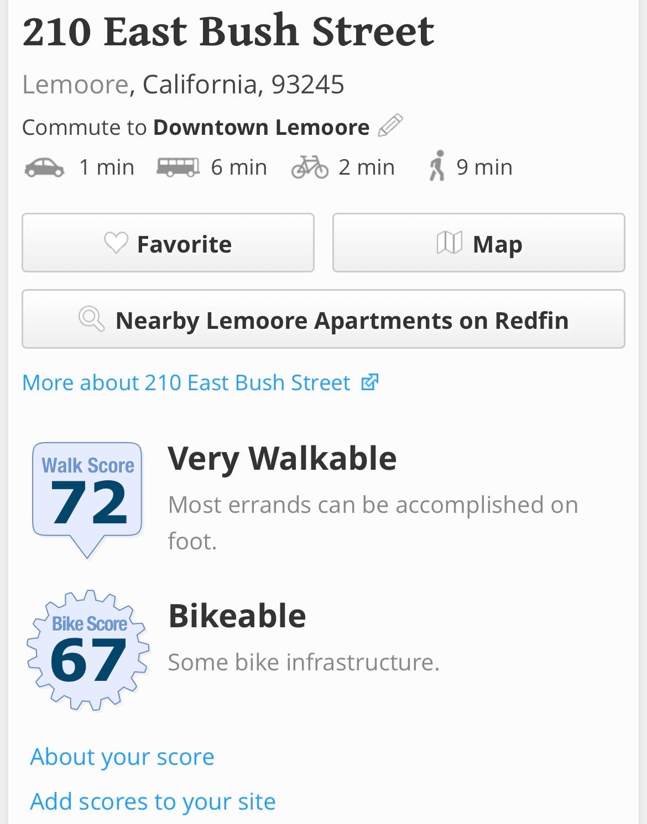Select the walking commute icon

[437, 166]
